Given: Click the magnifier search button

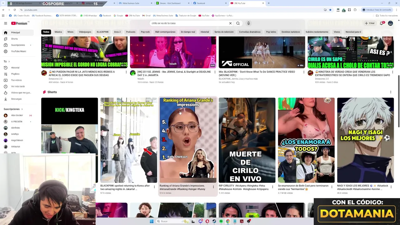Looking at the screenshot, I should click(x=238, y=23).
